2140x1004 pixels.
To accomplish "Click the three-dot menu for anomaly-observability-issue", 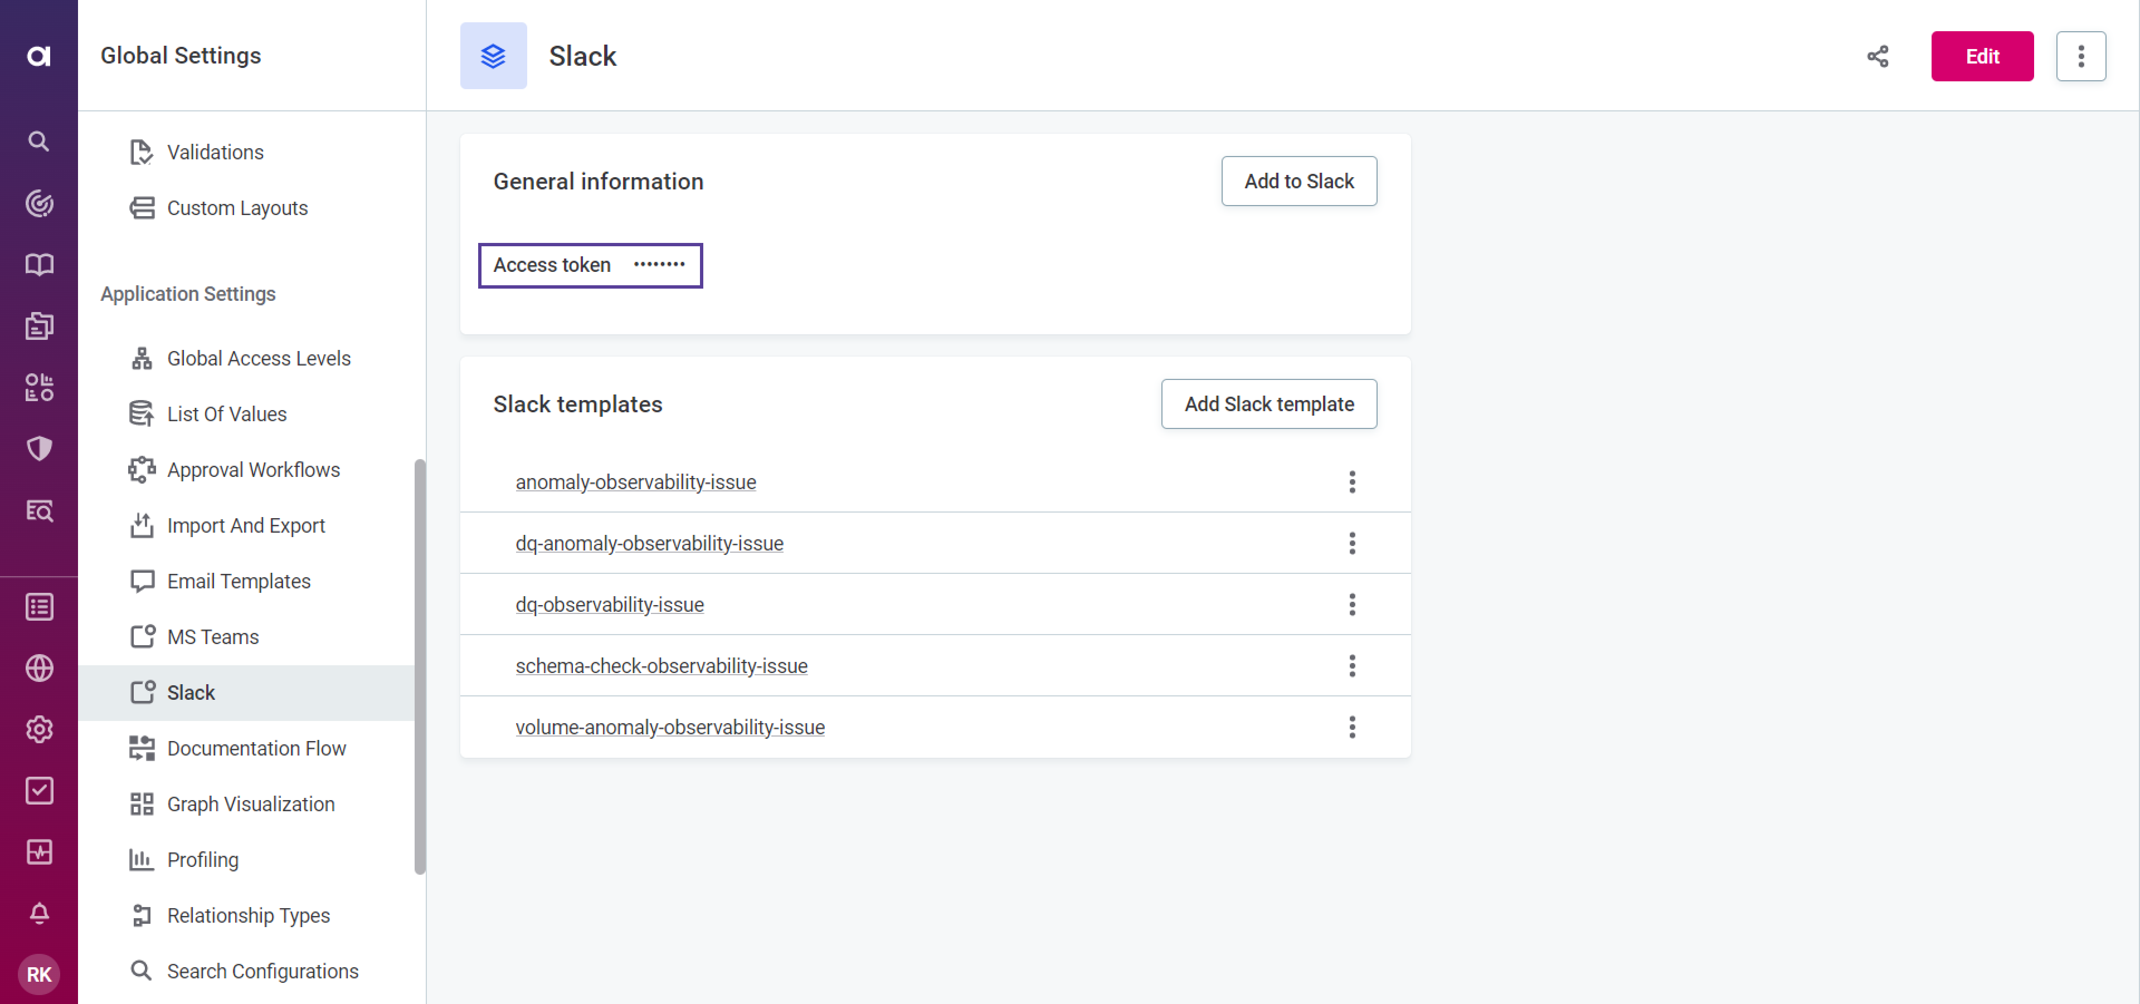I will point(1353,481).
